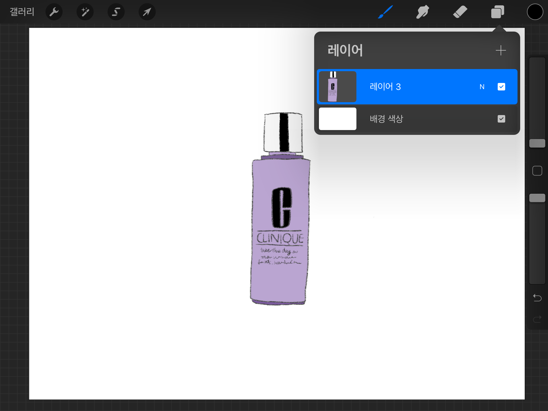Select the Smudge finger tool
This screenshot has height=411, width=548.
423,12
